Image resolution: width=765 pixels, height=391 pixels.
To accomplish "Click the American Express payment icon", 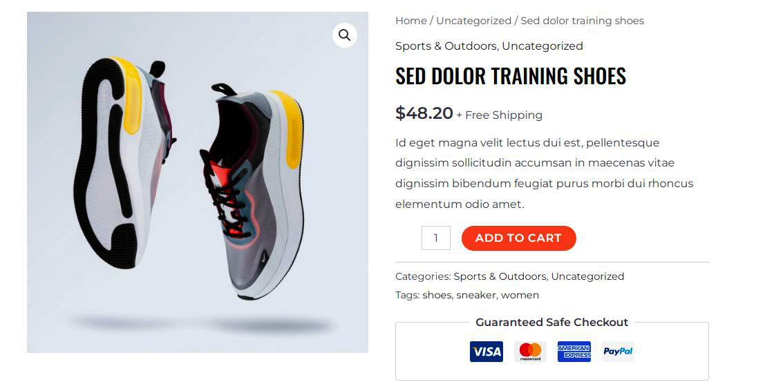I will 574,352.
